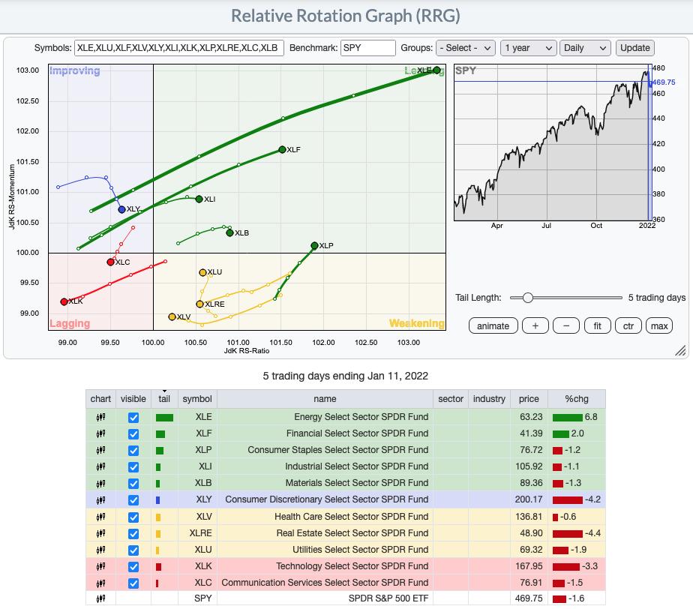Toggle visible checkbox for XLB
Screen dimensions: 693x609
(133, 484)
